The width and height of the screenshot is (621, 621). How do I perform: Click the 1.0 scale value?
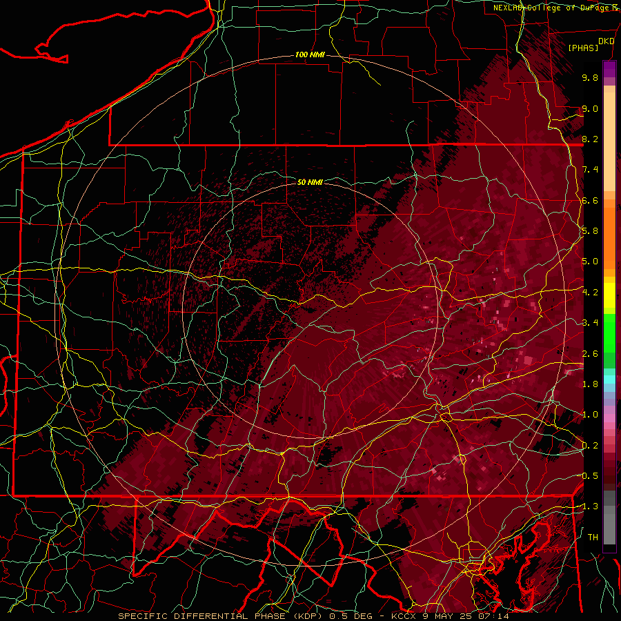click(590, 415)
